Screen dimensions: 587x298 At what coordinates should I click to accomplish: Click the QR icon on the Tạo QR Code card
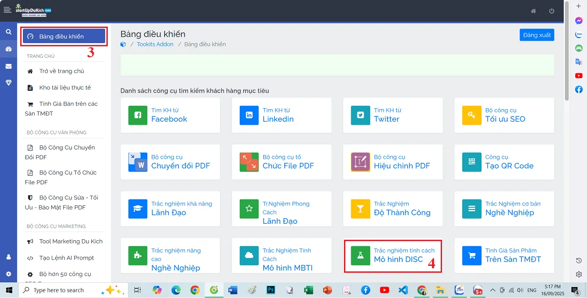click(471, 162)
